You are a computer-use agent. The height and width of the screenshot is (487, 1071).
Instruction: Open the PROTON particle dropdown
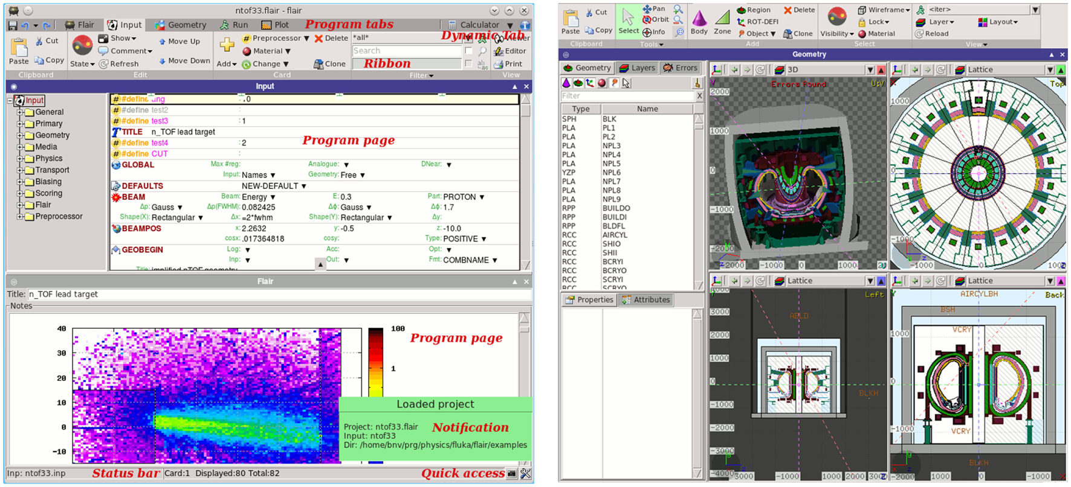click(x=482, y=197)
